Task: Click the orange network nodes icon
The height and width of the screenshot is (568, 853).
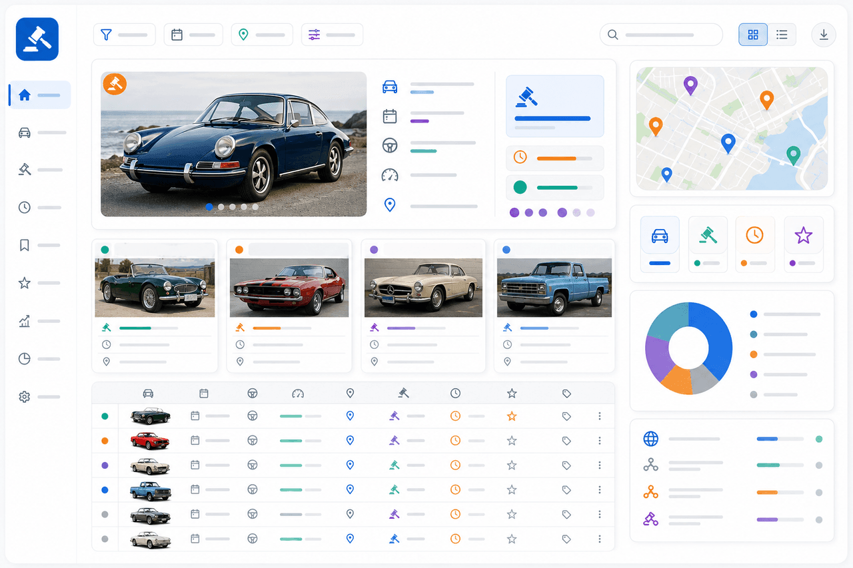Action: [651, 492]
